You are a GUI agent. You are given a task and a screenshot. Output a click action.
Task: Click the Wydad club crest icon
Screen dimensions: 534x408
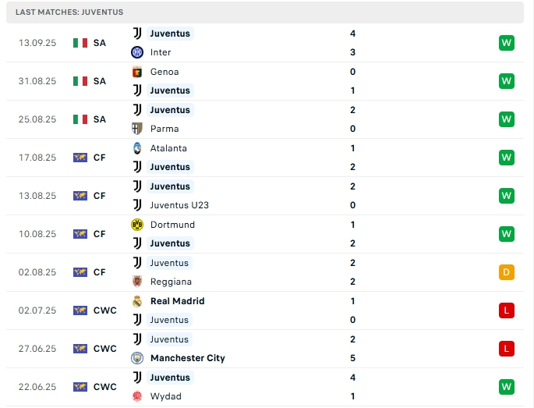[x=137, y=396]
